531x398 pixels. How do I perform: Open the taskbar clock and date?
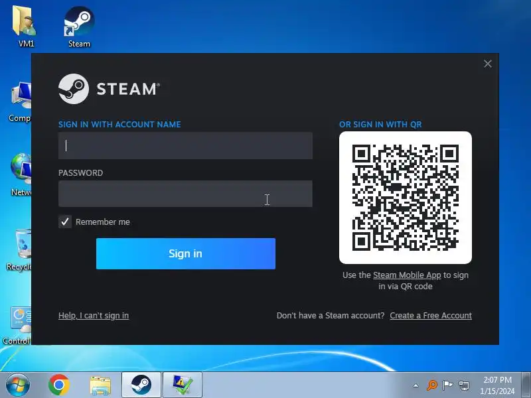[x=497, y=385]
